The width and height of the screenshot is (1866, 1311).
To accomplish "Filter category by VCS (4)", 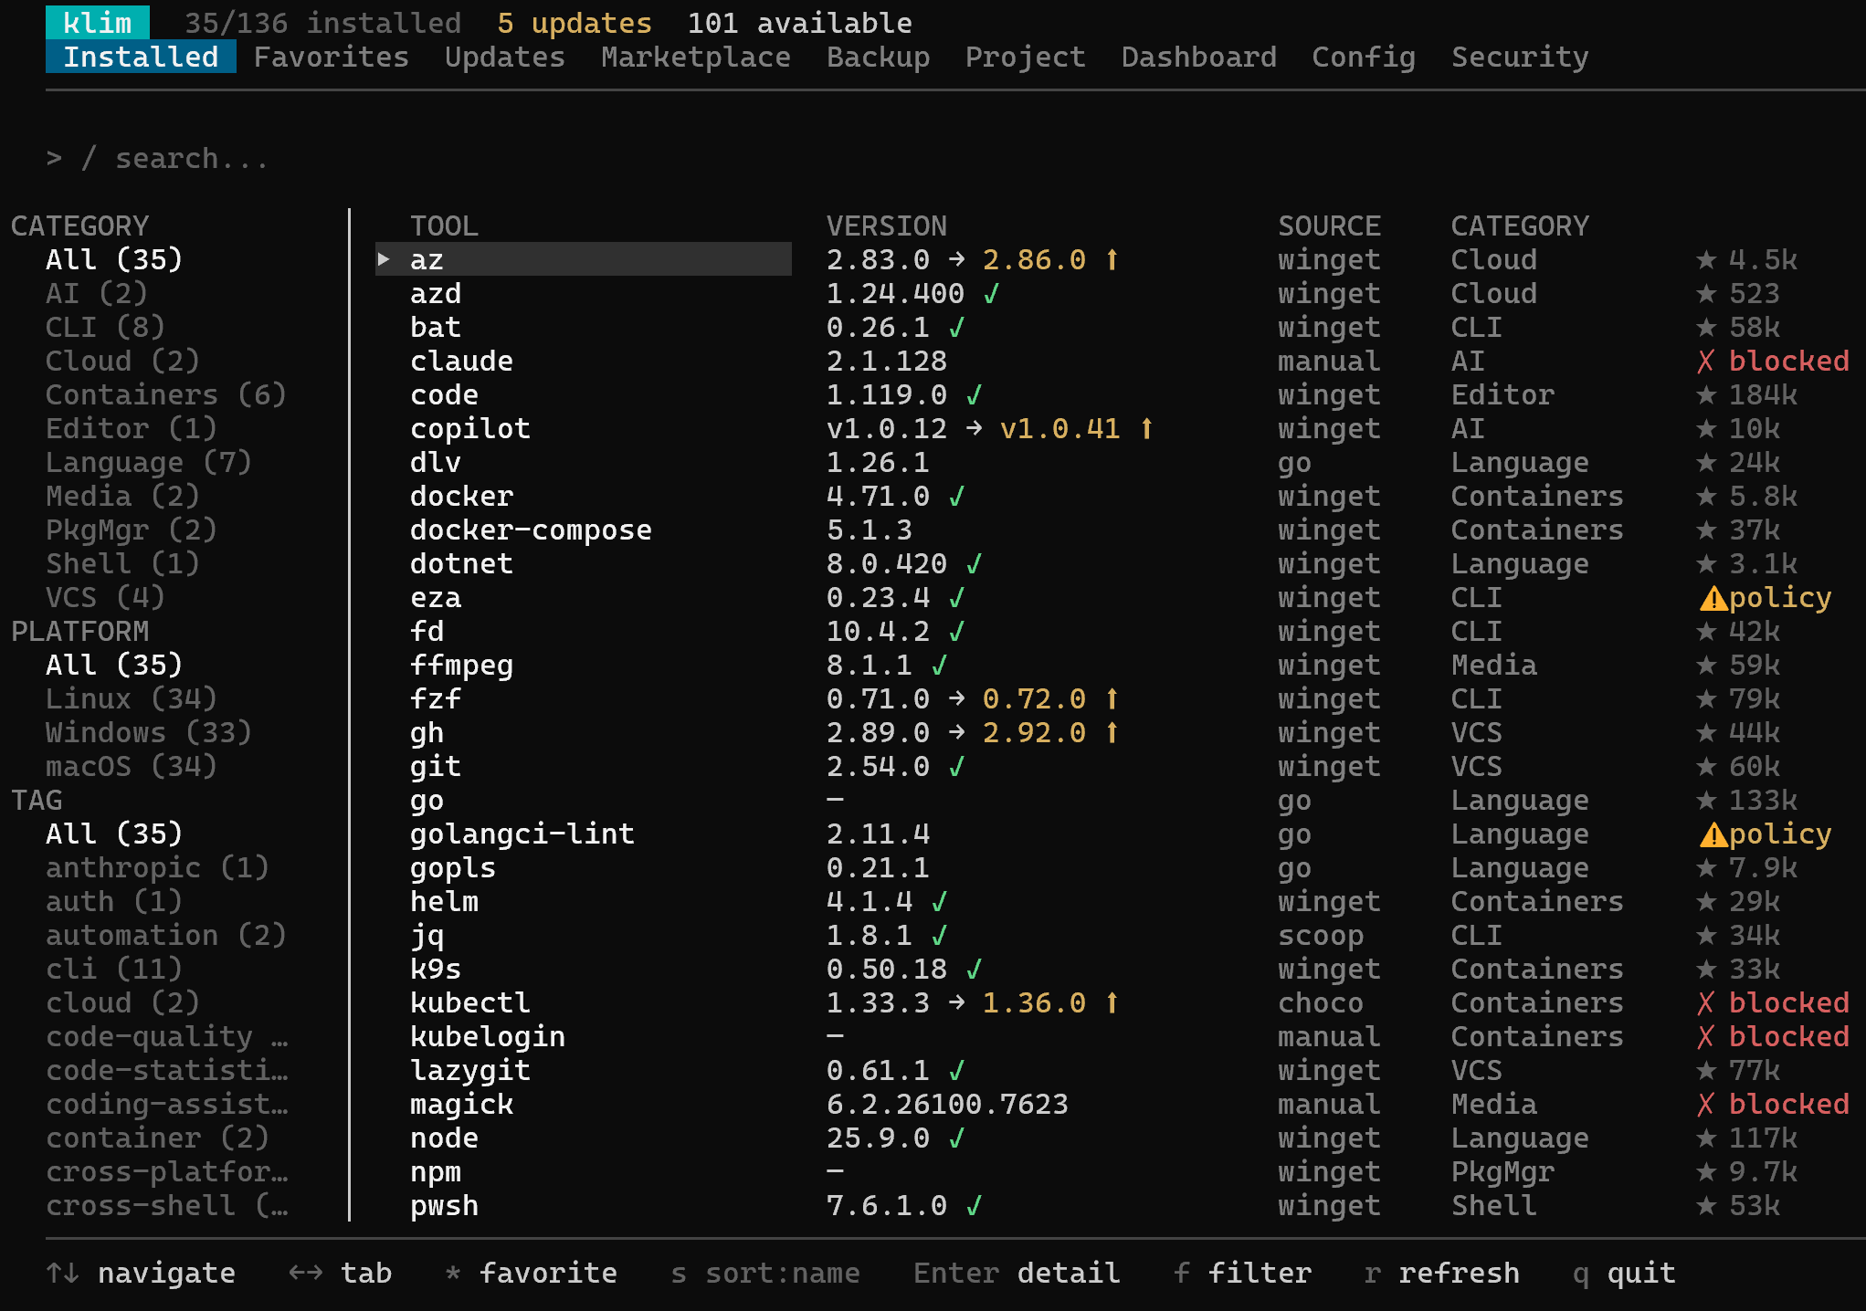I will (x=105, y=598).
